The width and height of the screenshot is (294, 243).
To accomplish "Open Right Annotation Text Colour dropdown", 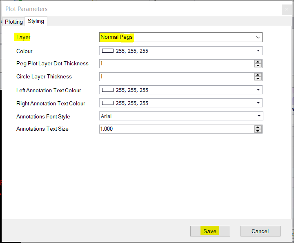I will 258,103.
